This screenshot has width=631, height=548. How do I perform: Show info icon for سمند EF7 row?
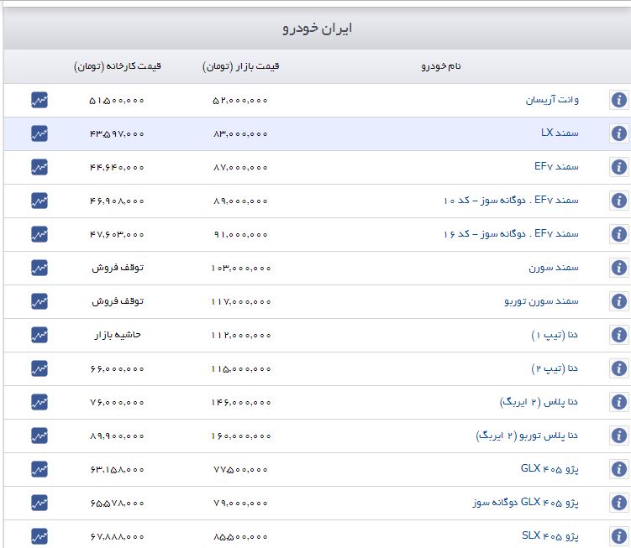[619, 167]
